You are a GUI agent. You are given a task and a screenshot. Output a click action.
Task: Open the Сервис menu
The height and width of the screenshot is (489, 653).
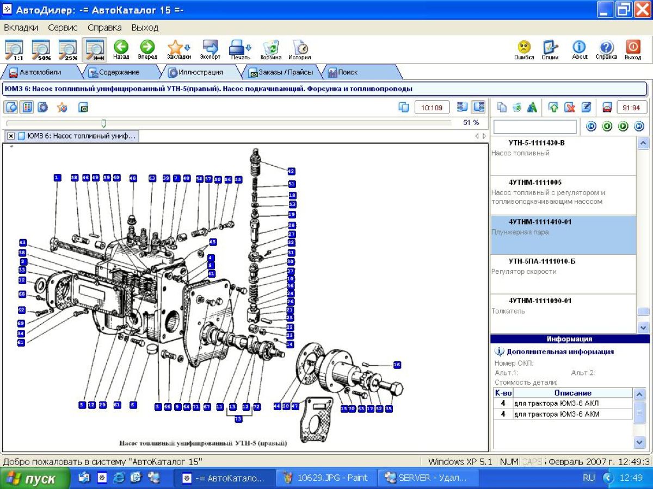[63, 27]
